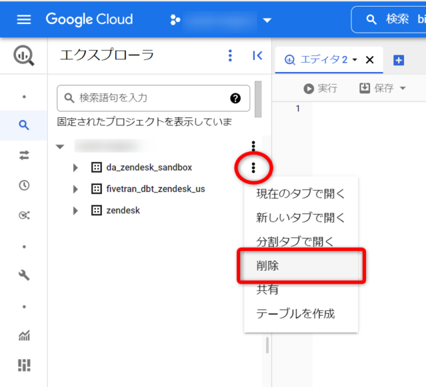Choose 削除 from the context menu
This screenshot has width=426, height=387.
tap(301, 265)
